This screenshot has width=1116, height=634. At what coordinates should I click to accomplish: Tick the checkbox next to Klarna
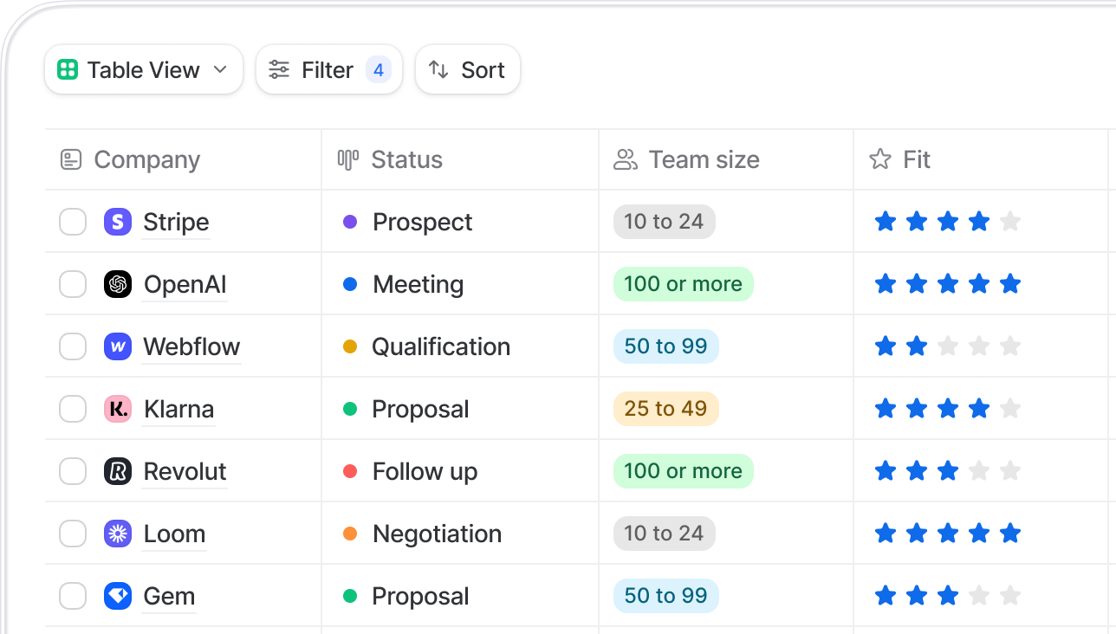coord(73,409)
